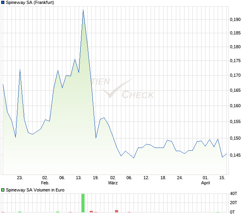
Task: Click the '12.' date label
Action: click(146, 178)
